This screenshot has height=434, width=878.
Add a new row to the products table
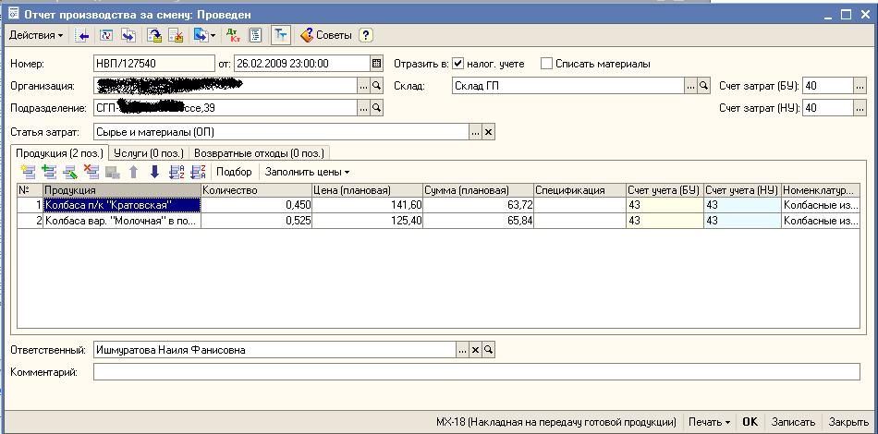point(27,172)
